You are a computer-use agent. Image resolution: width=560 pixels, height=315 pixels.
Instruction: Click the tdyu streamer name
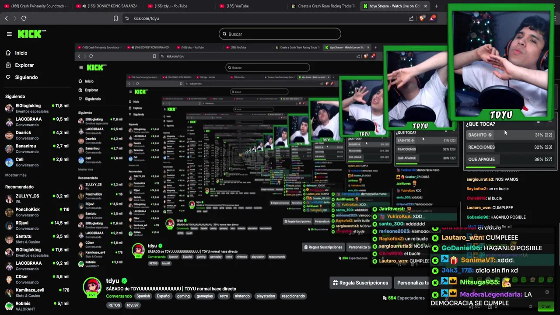point(112,281)
